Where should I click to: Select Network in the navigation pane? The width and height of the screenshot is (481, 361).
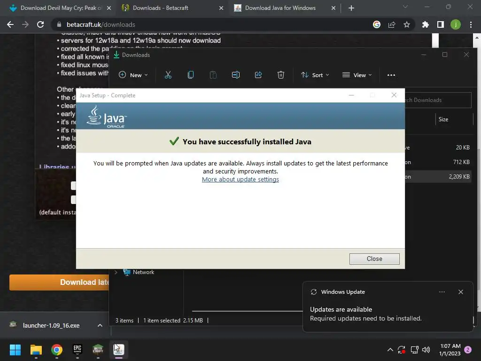click(143, 272)
